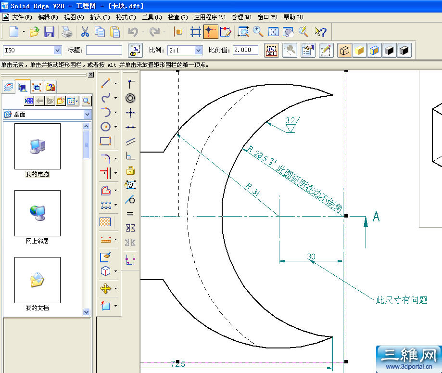Open the 比例 2:1 scale dropdown
This screenshot has height=373, width=442.
pyautogui.click(x=199, y=50)
